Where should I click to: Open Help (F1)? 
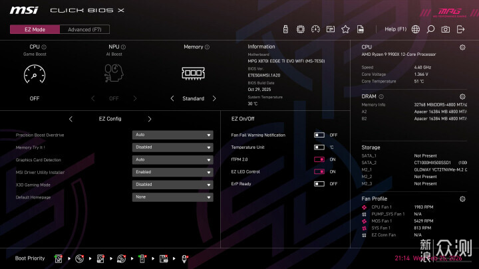coord(396,29)
